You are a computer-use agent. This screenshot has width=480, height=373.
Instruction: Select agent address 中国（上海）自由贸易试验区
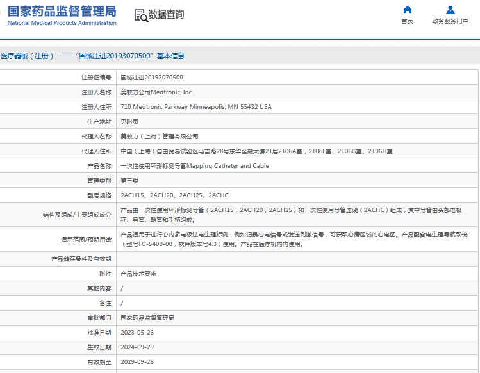[256, 151]
